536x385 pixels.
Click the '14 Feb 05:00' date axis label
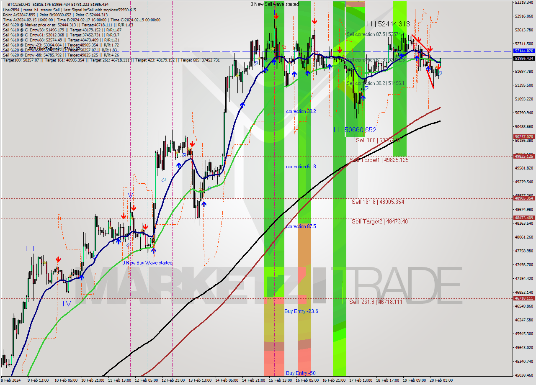click(227, 380)
